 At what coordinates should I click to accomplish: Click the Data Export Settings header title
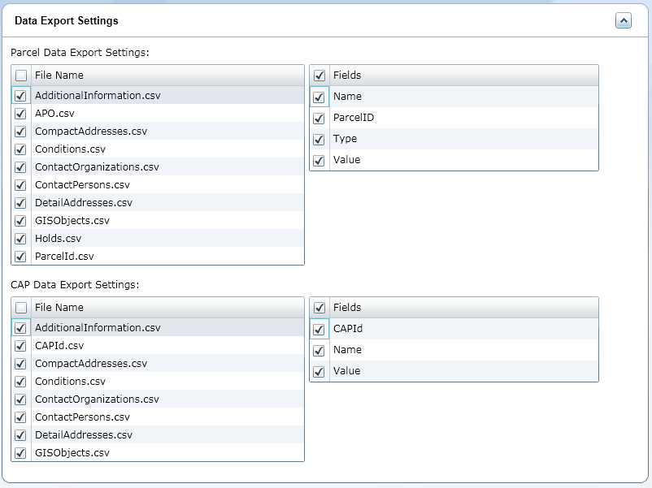pos(67,20)
